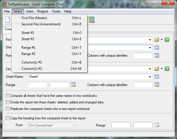Minimize the Excel Compare window
The image size is (177, 139).
pyautogui.click(x=150, y=3)
